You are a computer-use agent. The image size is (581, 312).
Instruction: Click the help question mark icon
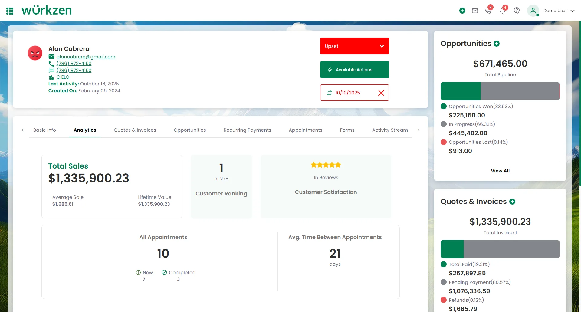coord(517,11)
